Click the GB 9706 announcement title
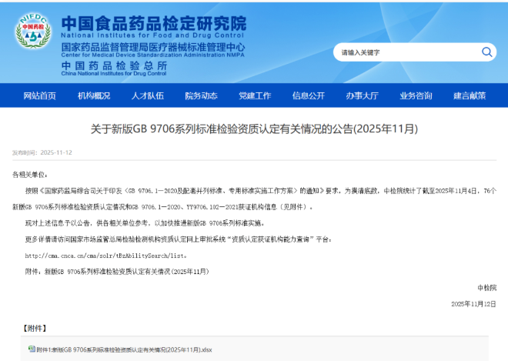 click(254, 128)
